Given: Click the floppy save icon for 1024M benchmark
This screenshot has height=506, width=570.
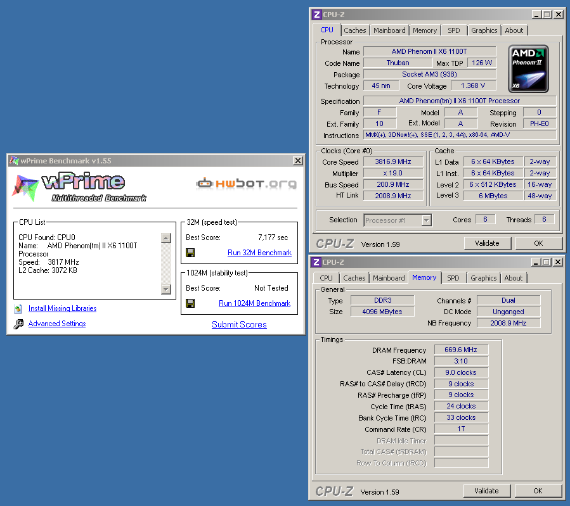Looking at the screenshot, I should click(x=190, y=303).
